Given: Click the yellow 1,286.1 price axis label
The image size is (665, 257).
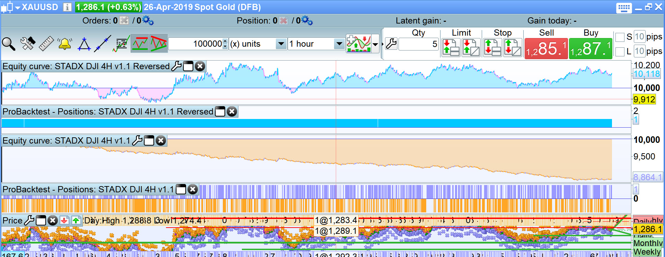Looking at the screenshot, I should click(x=648, y=229).
